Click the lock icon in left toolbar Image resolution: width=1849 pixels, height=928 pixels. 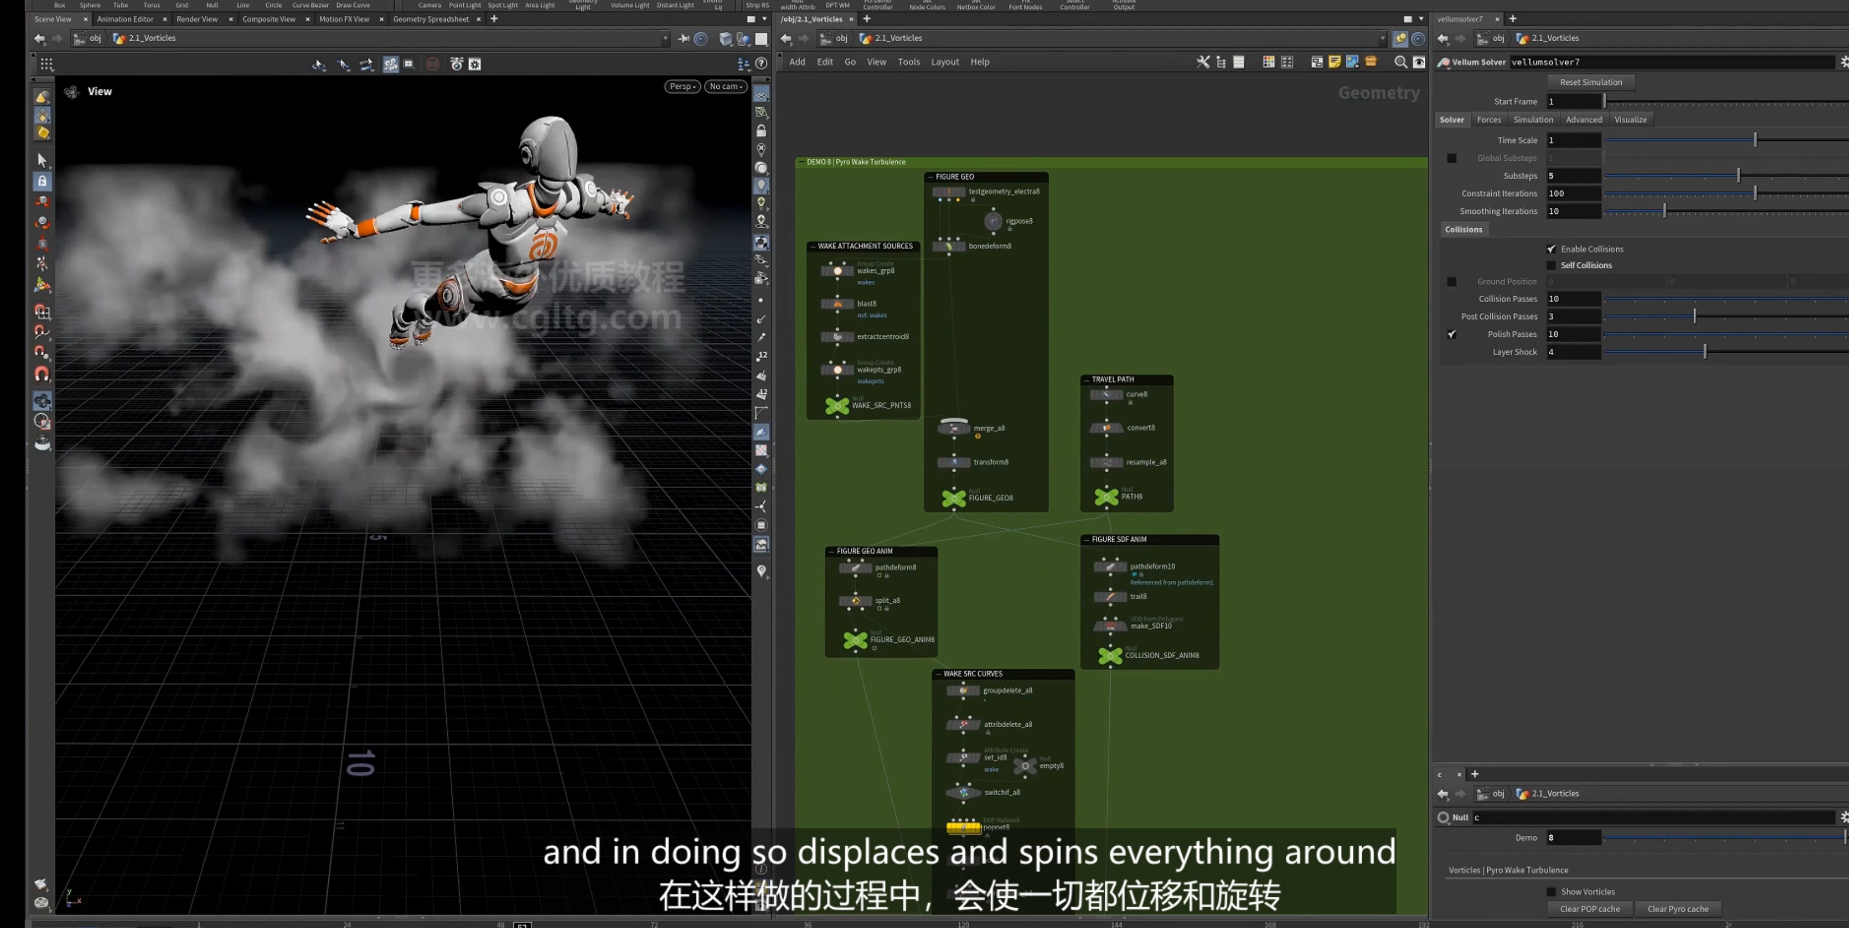coord(42,182)
